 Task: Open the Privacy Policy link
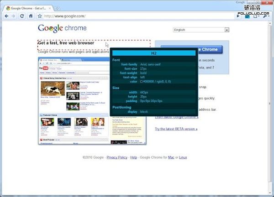(117, 157)
